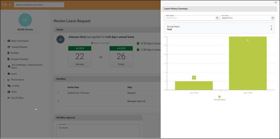Viewport: 280px width, 139px height.
Task: Expand the Basic Information menu
Action: point(4,41)
